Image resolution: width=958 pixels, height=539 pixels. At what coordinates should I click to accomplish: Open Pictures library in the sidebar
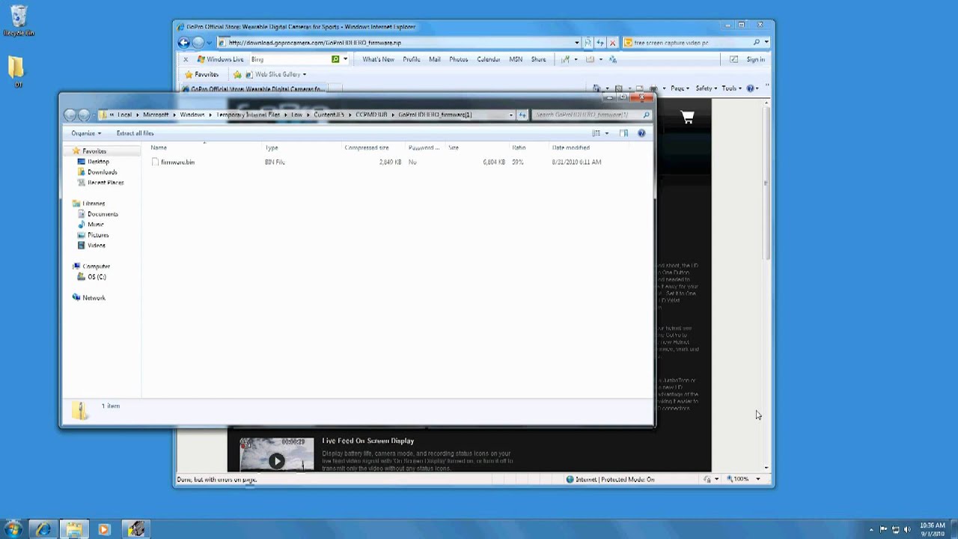point(97,235)
